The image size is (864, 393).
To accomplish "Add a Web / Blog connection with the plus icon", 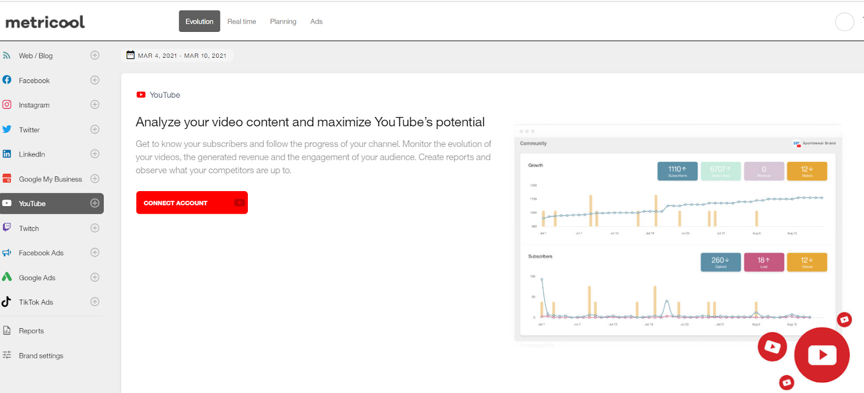I will coord(94,55).
